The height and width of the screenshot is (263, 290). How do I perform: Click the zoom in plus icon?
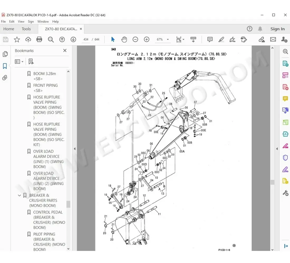pyautogui.click(x=147, y=39)
